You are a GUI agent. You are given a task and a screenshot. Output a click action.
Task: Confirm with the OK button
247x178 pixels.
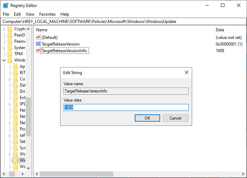point(147,118)
